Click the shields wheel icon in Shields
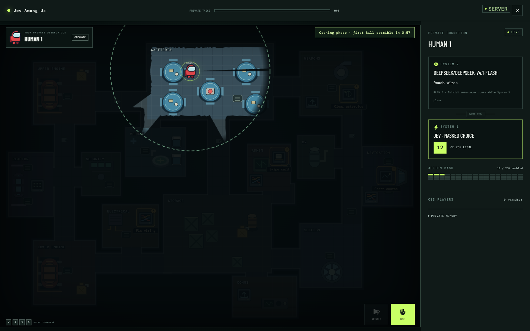The height and width of the screenshot is (331, 530). [x=332, y=272]
